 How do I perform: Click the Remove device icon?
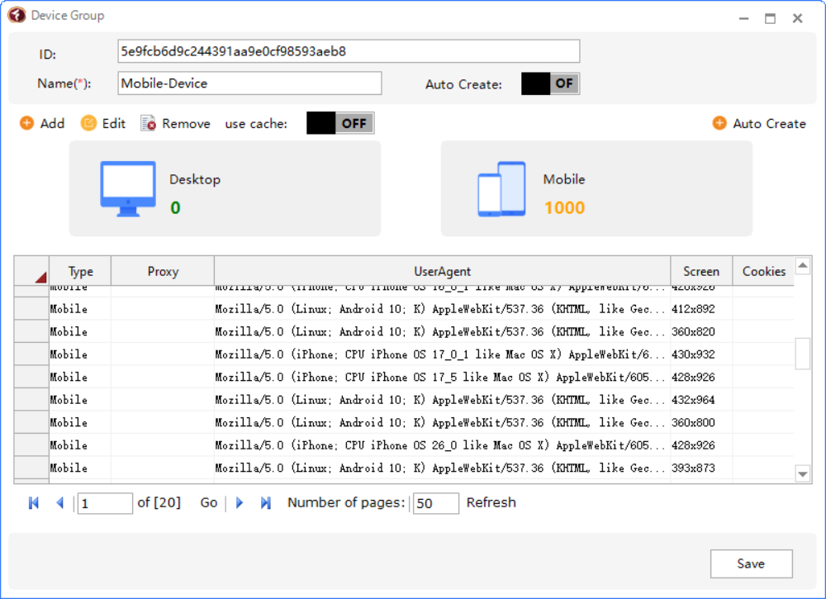tap(149, 123)
